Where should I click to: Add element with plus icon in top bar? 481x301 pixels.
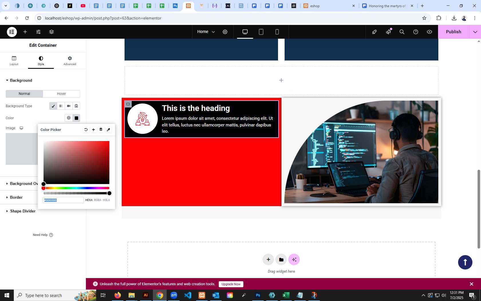point(25,32)
